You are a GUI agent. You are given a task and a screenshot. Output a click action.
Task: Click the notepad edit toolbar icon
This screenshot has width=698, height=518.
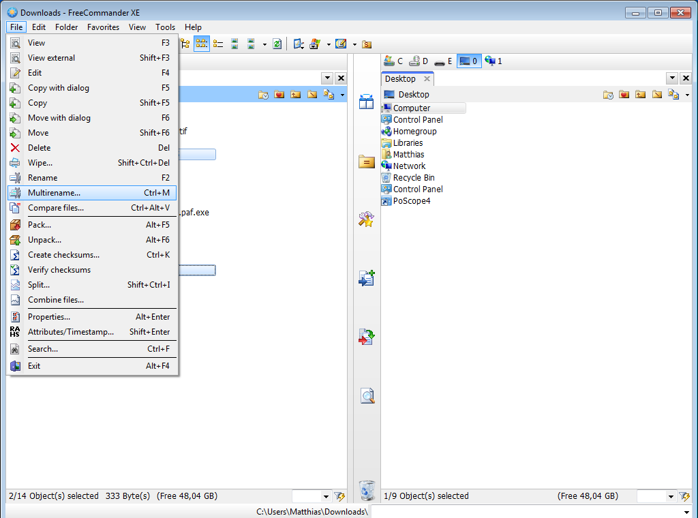pyautogui.click(x=341, y=44)
